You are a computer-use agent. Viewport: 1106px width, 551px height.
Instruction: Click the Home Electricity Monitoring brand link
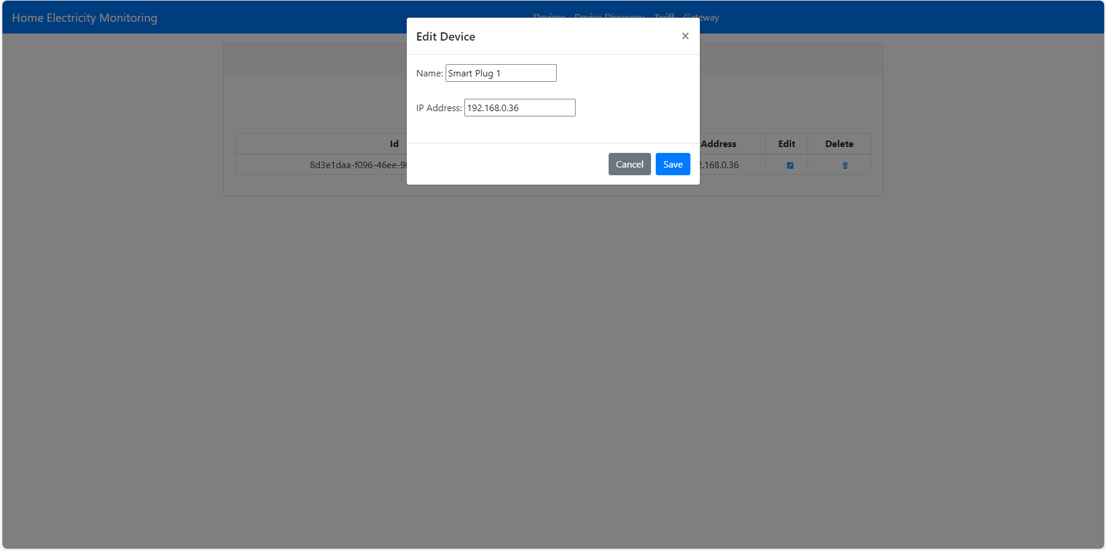coord(84,18)
